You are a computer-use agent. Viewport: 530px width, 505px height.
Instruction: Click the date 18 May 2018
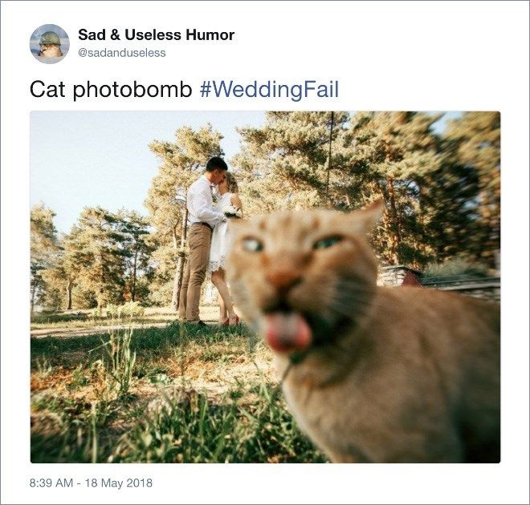point(119,483)
